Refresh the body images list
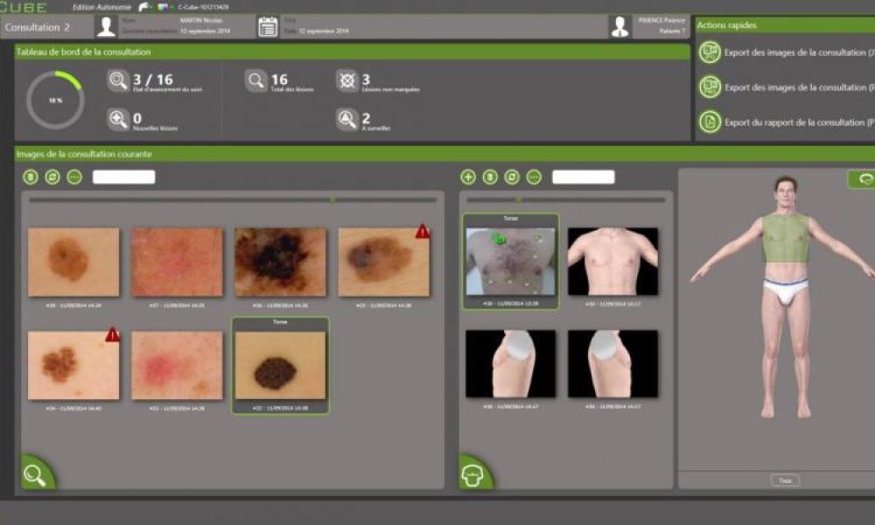This screenshot has height=525, width=875. 512,178
